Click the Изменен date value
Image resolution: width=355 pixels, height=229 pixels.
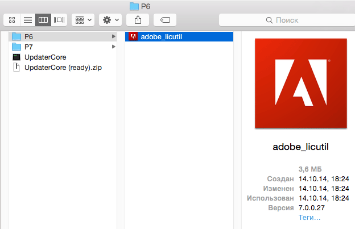[324, 189]
